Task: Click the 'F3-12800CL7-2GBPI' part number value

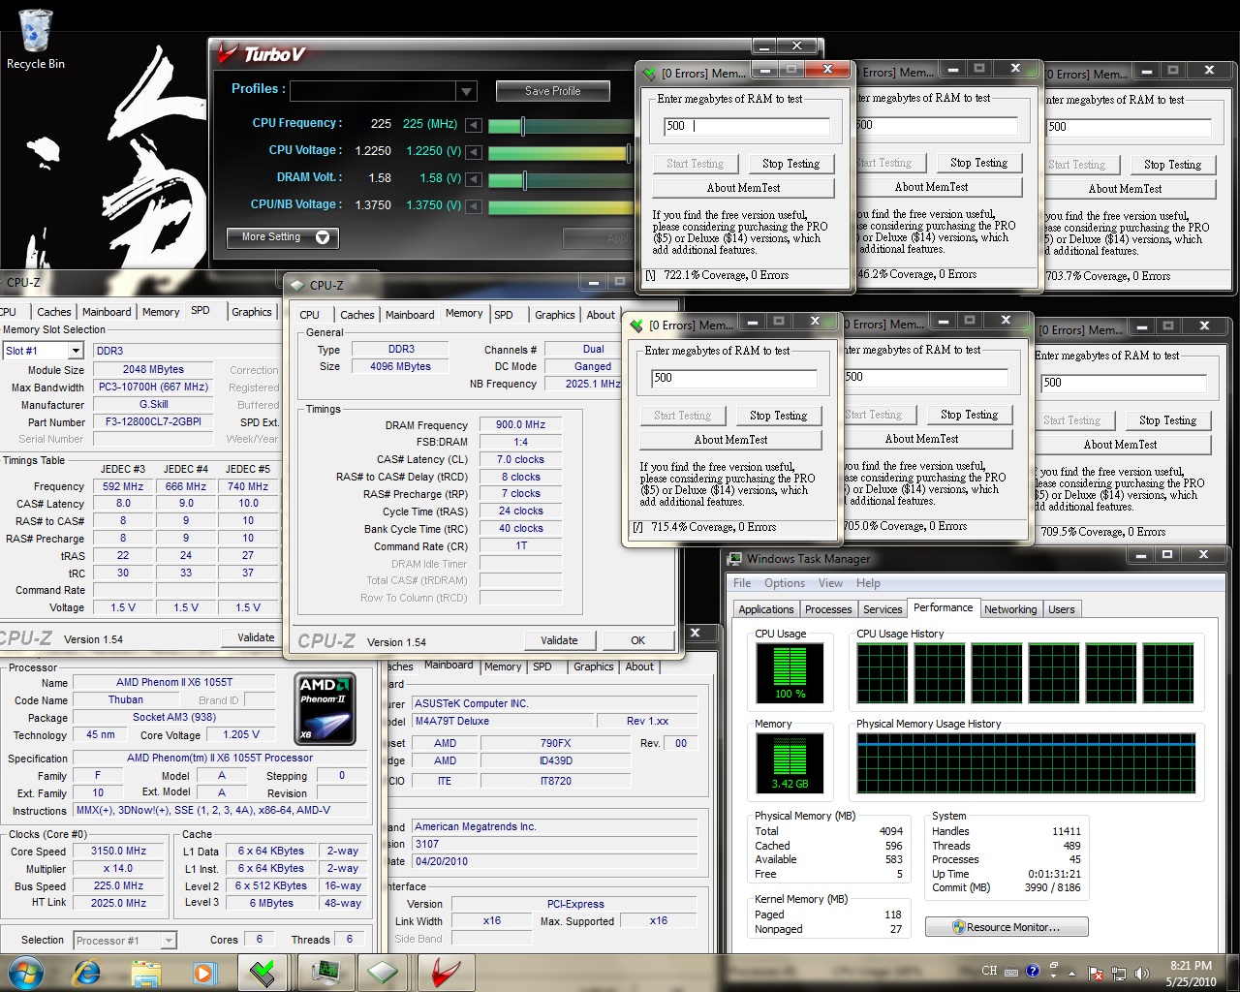Action: [x=154, y=421]
